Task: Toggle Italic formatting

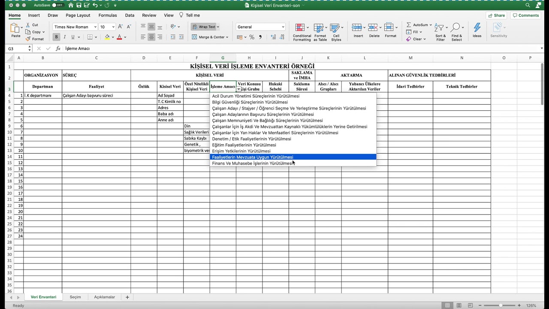Action: click(65, 37)
